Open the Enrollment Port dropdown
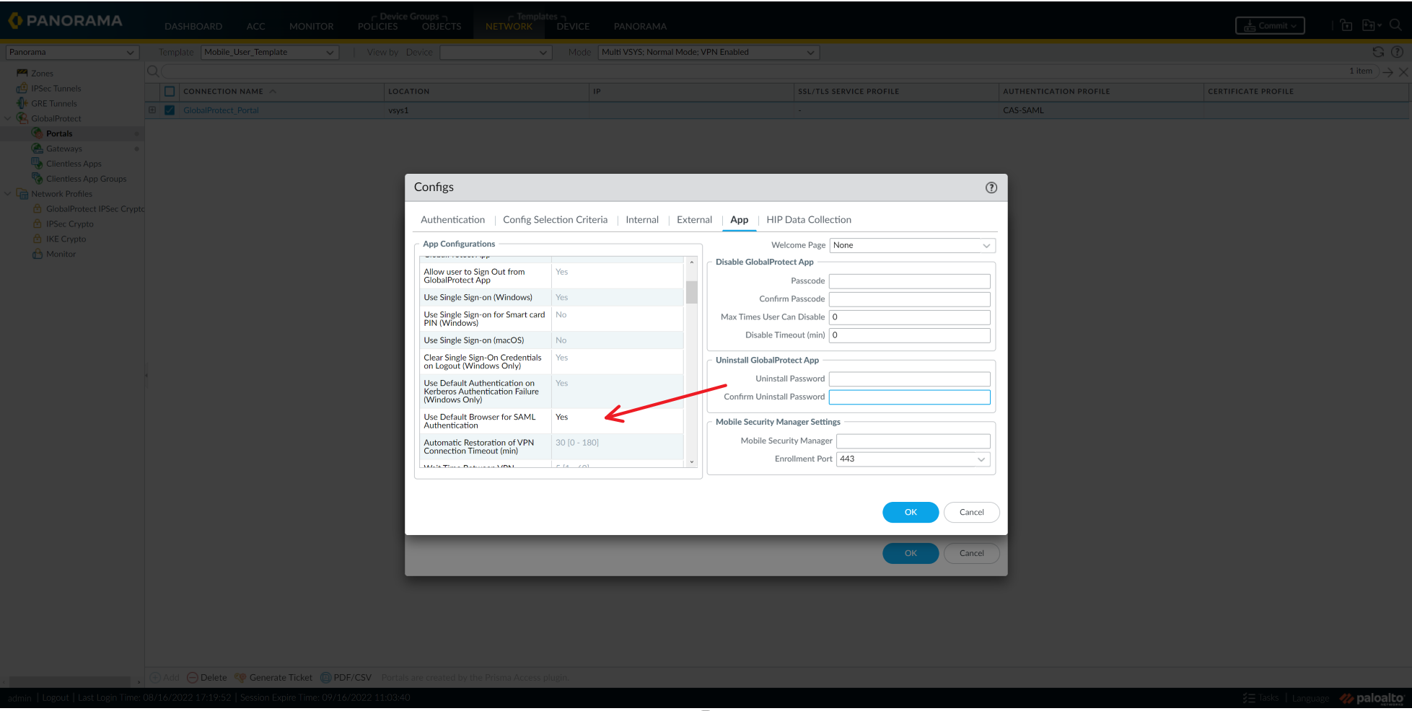The image size is (1412, 711). [913, 459]
